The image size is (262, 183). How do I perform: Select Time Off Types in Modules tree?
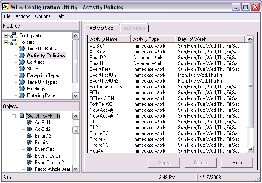click(43, 82)
